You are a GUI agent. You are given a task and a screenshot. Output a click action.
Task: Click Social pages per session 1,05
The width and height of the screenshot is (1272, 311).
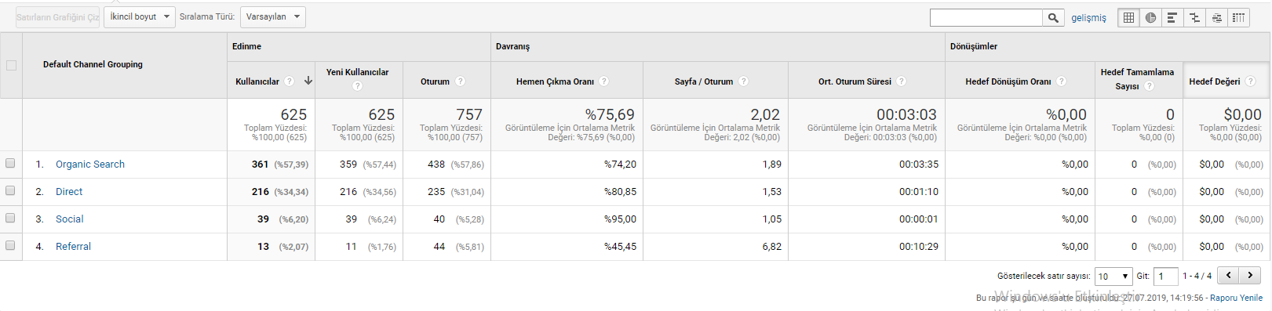[x=772, y=219]
